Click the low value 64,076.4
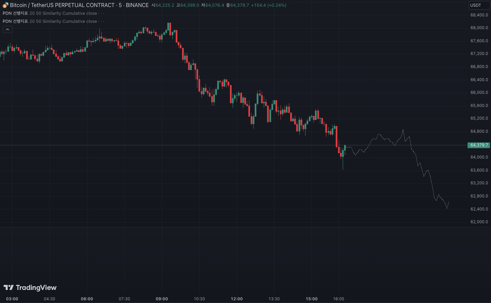Viewport: 491px width, 303px height. [x=215, y=5]
